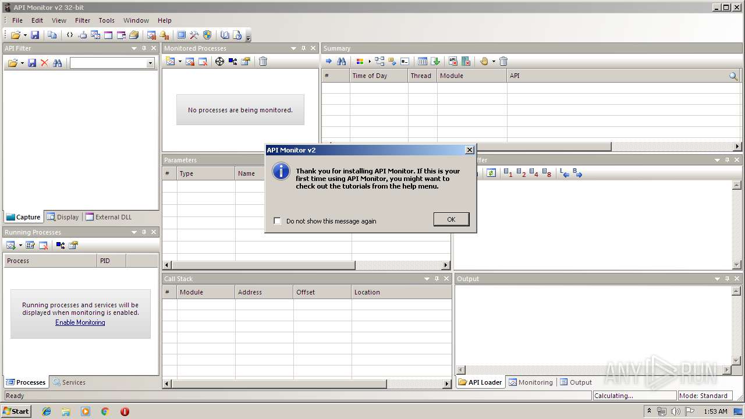Click the open book icon in main toolbar
This screenshot has height=419, width=745.
[225, 35]
